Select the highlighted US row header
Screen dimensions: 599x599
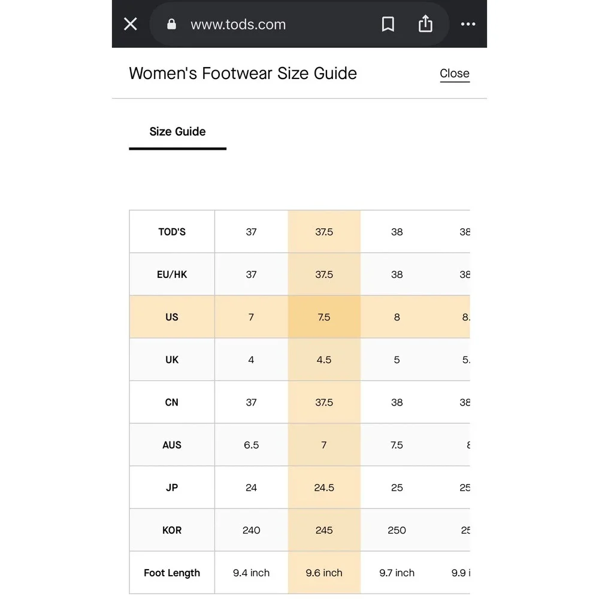(172, 317)
